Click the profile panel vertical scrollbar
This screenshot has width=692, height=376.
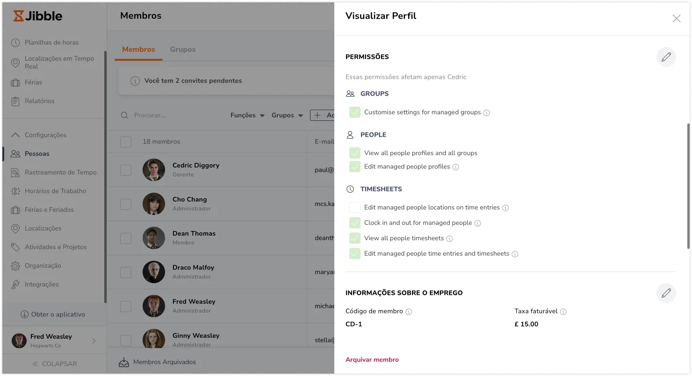pyautogui.click(x=688, y=186)
